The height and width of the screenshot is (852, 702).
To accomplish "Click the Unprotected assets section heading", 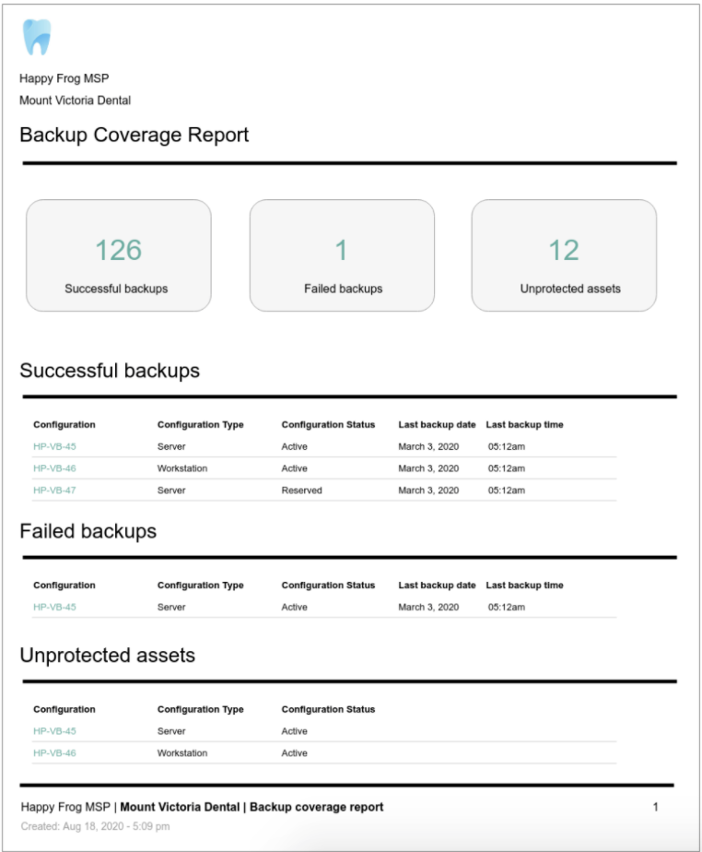I will click(108, 656).
